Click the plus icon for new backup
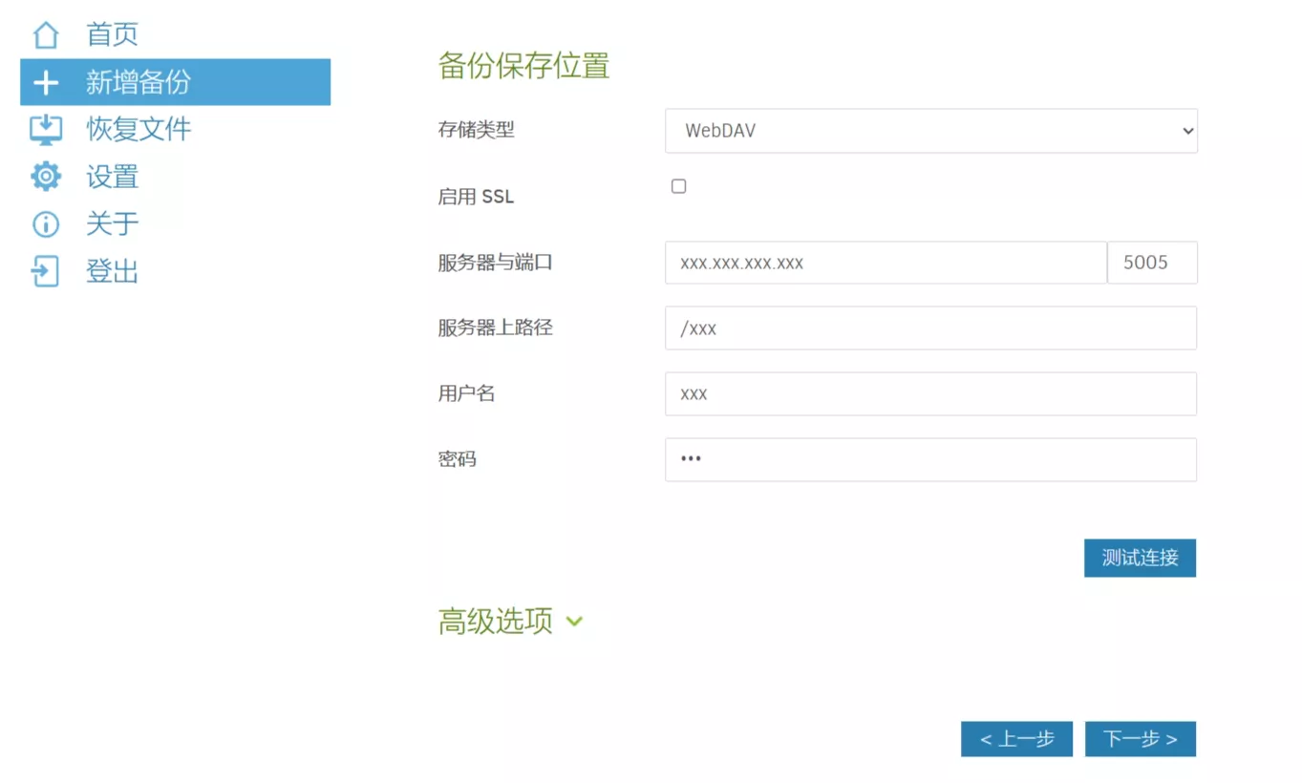The width and height of the screenshot is (1302, 783). (x=46, y=82)
